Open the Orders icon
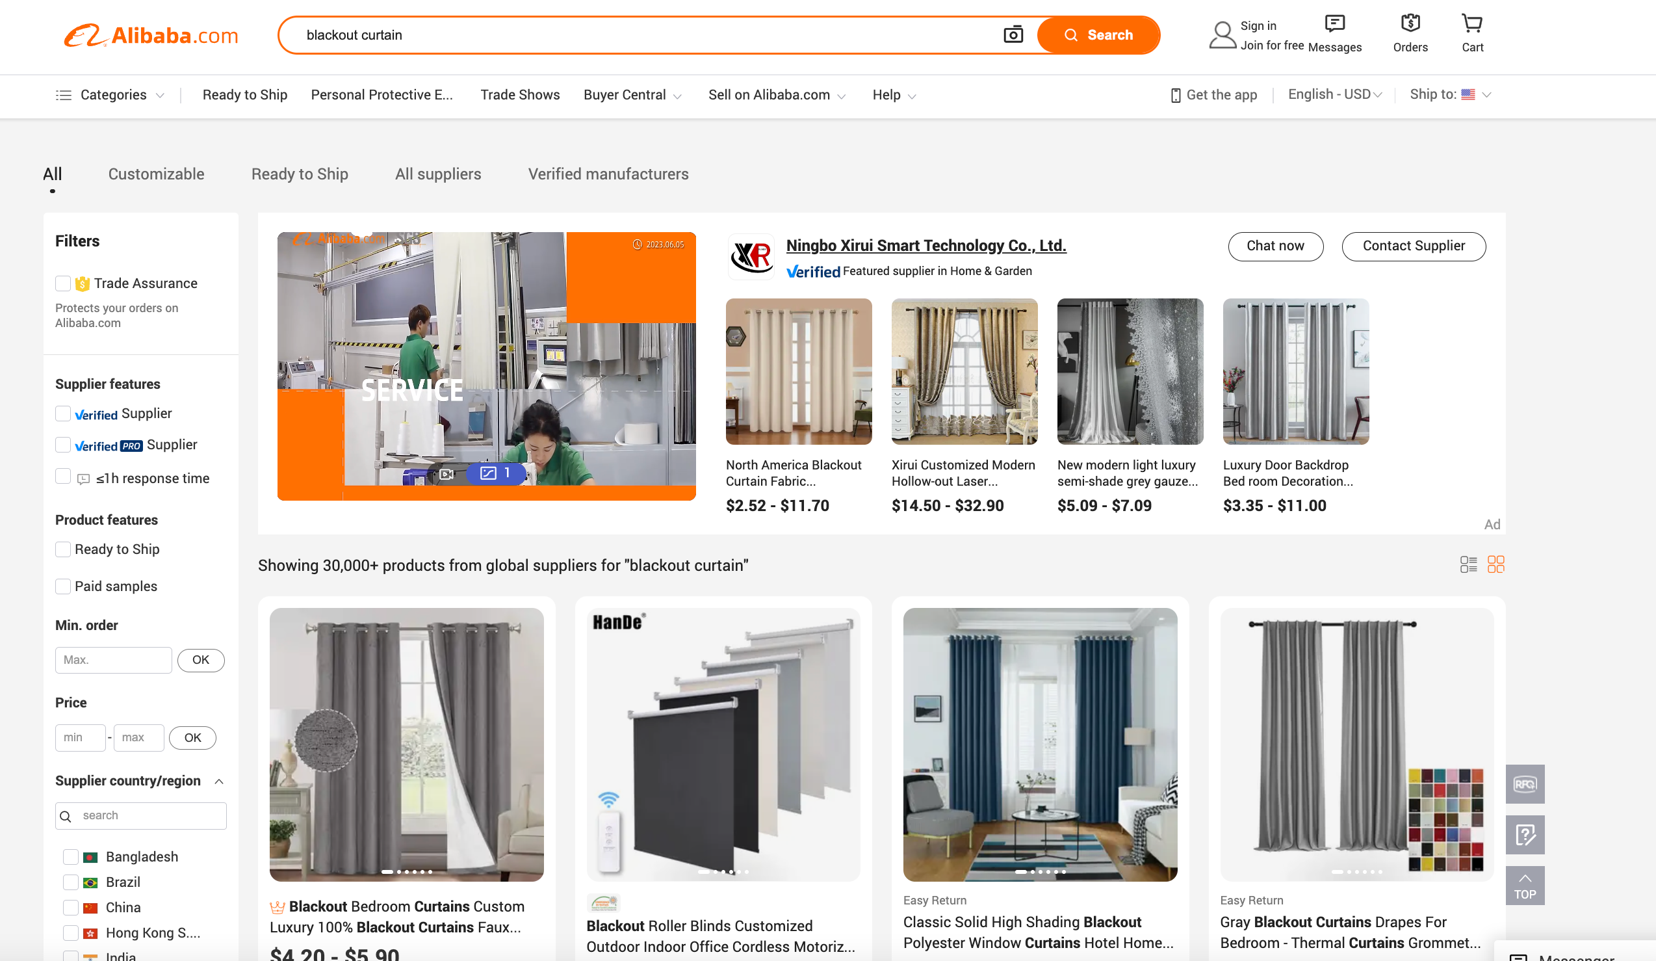Viewport: 1656px width, 961px height. tap(1410, 24)
